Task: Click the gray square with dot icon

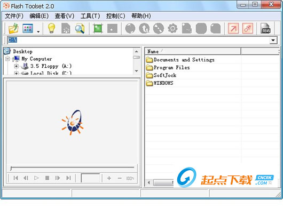Action: click(112, 28)
